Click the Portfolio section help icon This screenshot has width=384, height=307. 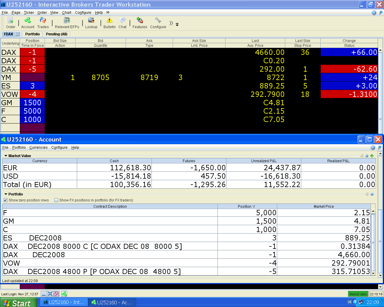click(372, 194)
